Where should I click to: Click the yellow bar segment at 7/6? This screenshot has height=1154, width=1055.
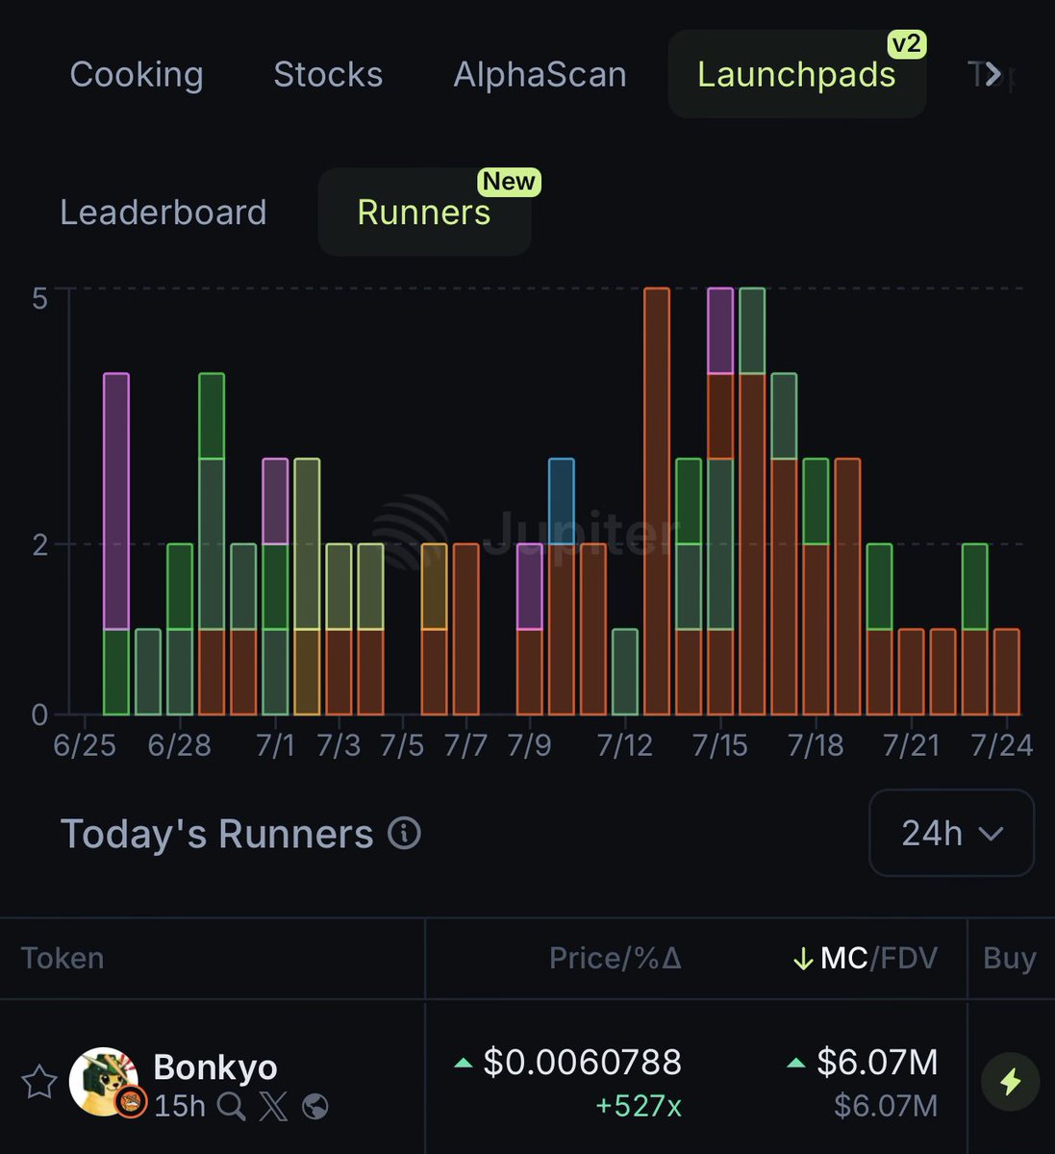[x=434, y=587]
